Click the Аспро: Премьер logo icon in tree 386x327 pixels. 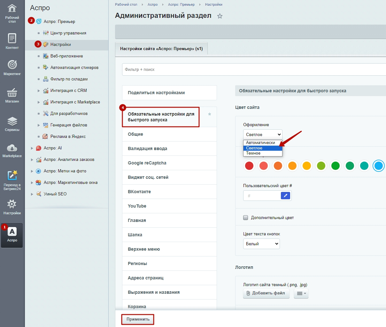(39, 21)
